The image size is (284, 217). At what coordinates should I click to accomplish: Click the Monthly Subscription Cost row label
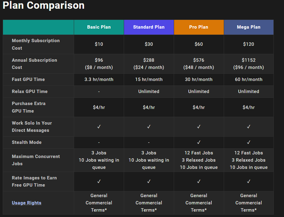click(x=36, y=44)
